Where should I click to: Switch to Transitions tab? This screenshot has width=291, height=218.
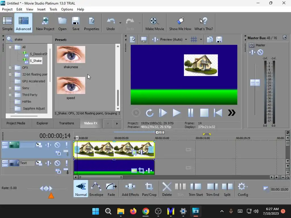tap(66, 123)
